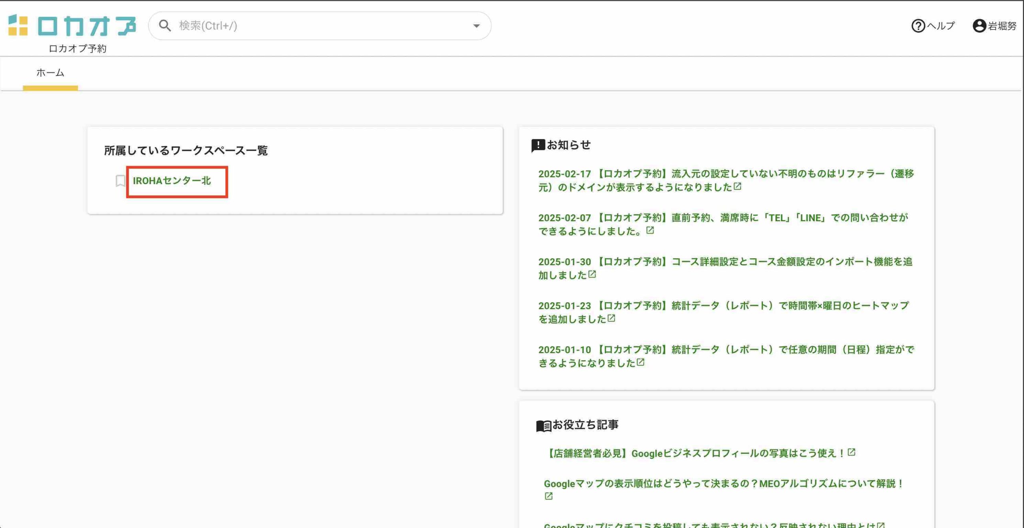Screen dimensions: 1024x528
Task: Click external link icon after 2025-01-10 notice
Action: pyautogui.click(x=640, y=362)
